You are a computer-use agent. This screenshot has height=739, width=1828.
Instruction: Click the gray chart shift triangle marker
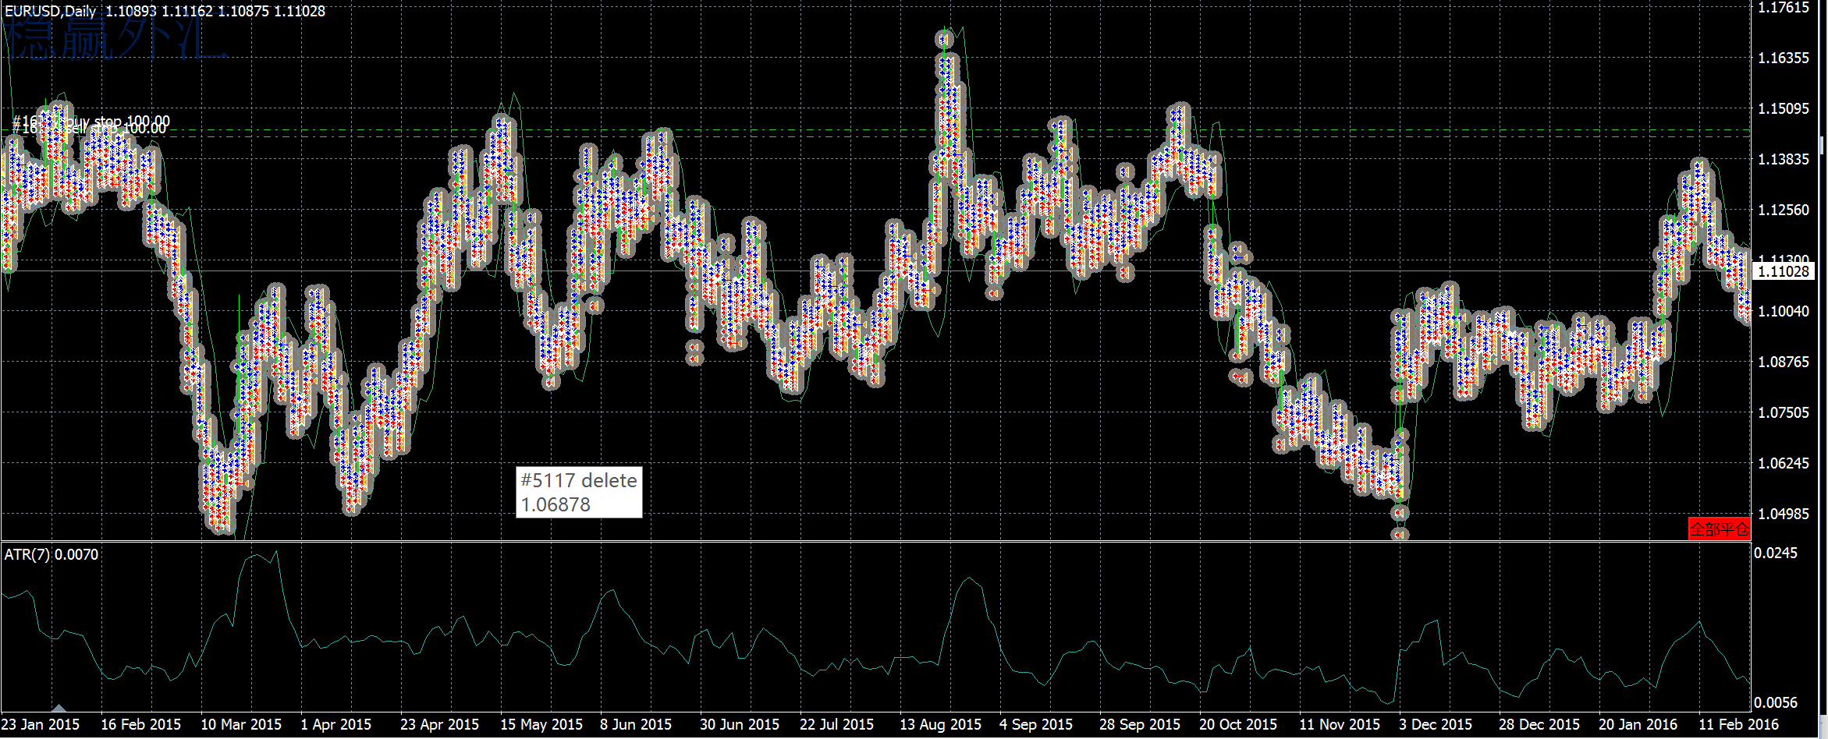59,708
